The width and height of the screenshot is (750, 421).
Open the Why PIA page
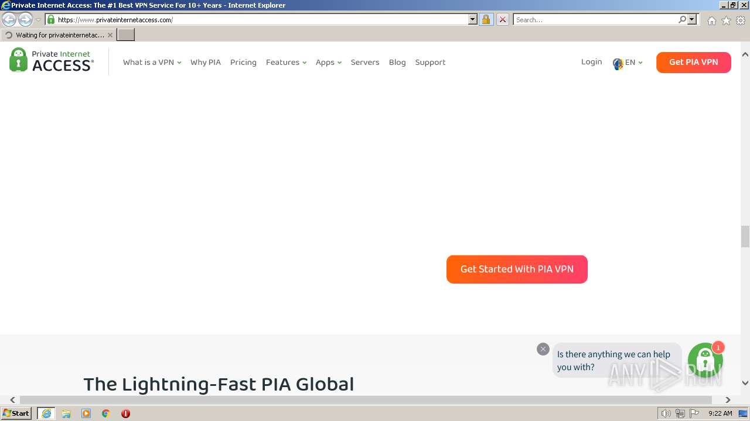tap(206, 63)
